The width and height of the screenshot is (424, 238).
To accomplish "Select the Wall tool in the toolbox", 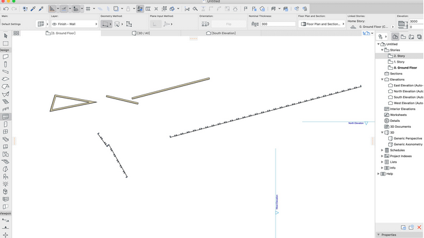I will pyautogui.click(x=5, y=57).
